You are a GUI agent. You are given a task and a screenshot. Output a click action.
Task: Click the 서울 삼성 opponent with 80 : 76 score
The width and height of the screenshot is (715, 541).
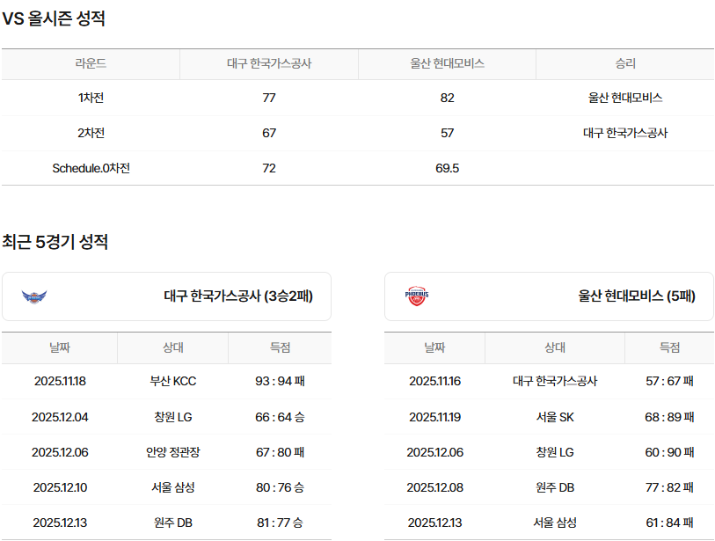[x=173, y=487]
